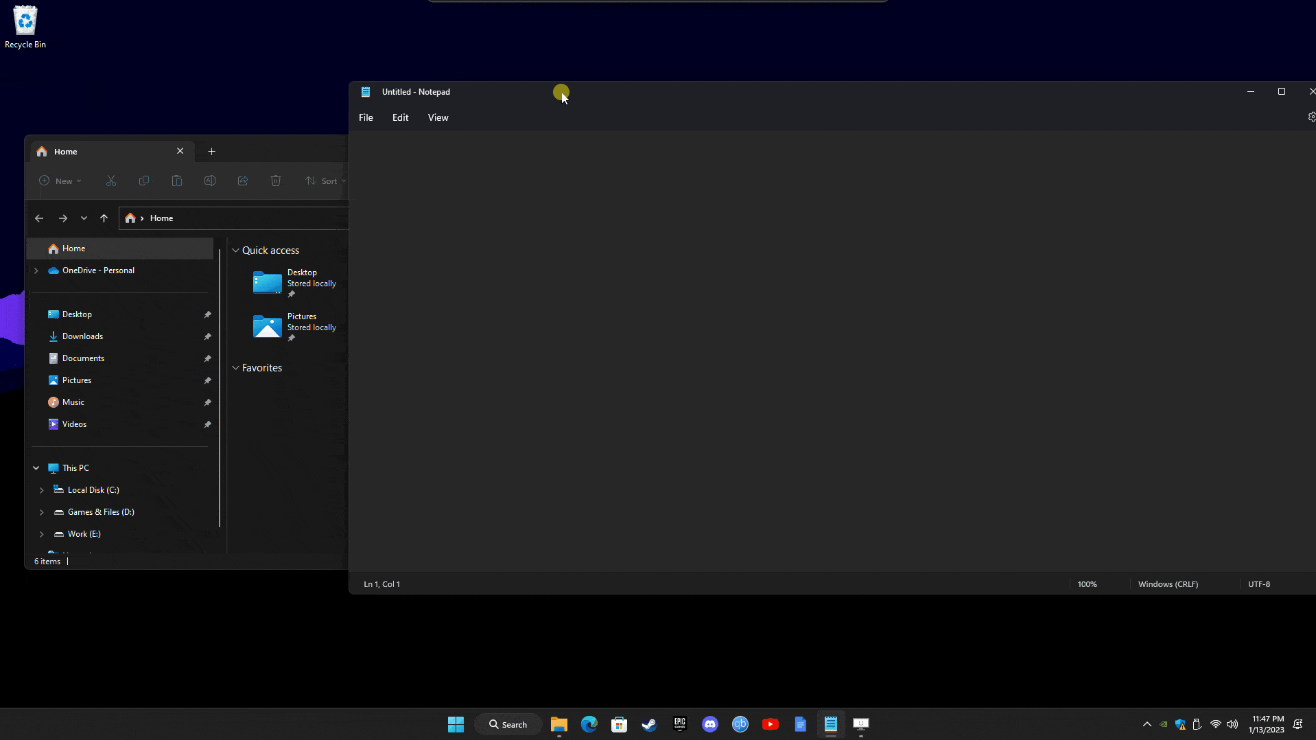This screenshot has width=1316, height=740.
Task: Open the Sort dropdown in Explorer
Action: coord(325,181)
